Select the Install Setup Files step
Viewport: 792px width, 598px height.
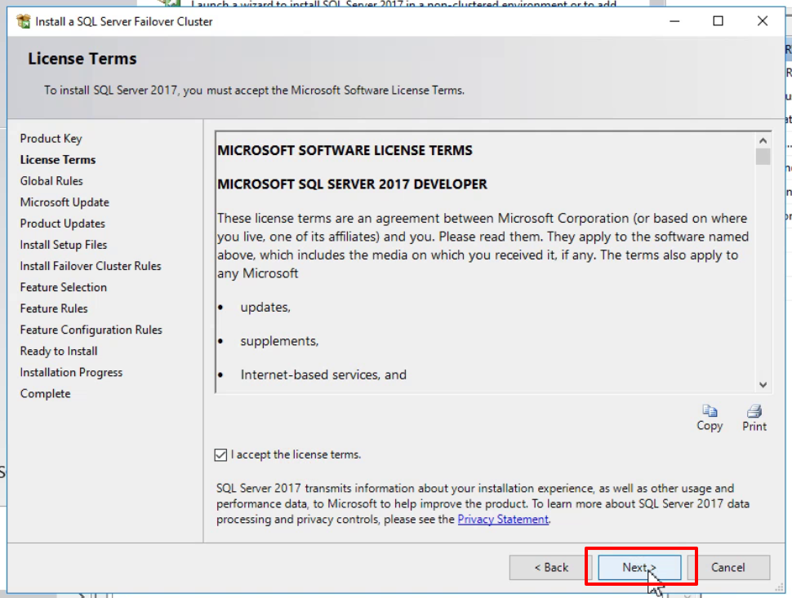point(64,245)
